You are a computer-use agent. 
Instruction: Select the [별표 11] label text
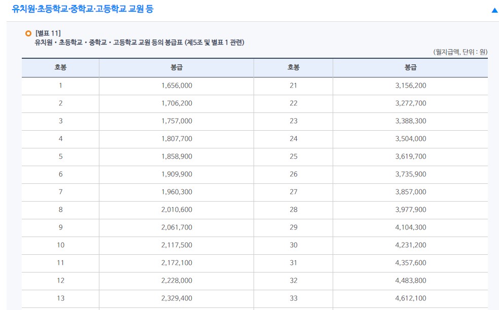click(x=48, y=33)
